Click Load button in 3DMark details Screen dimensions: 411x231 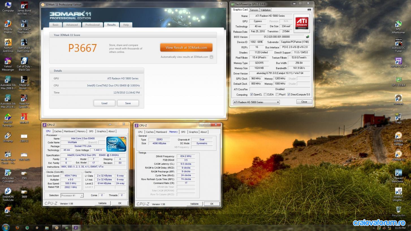point(104,103)
